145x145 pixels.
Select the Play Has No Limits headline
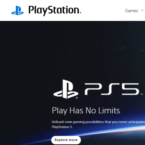pos(86,111)
